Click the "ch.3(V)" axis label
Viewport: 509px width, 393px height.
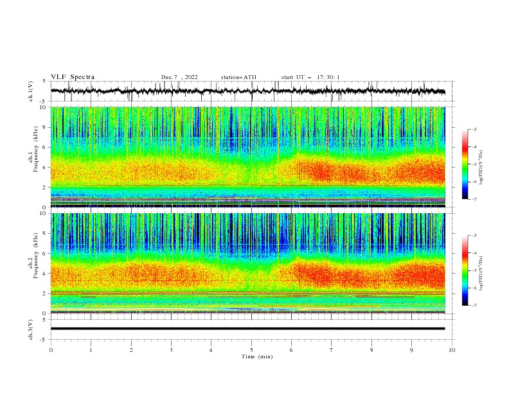(x=31, y=329)
